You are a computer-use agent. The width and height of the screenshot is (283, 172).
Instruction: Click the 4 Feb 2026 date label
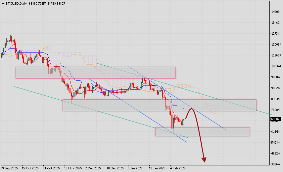point(178,168)
